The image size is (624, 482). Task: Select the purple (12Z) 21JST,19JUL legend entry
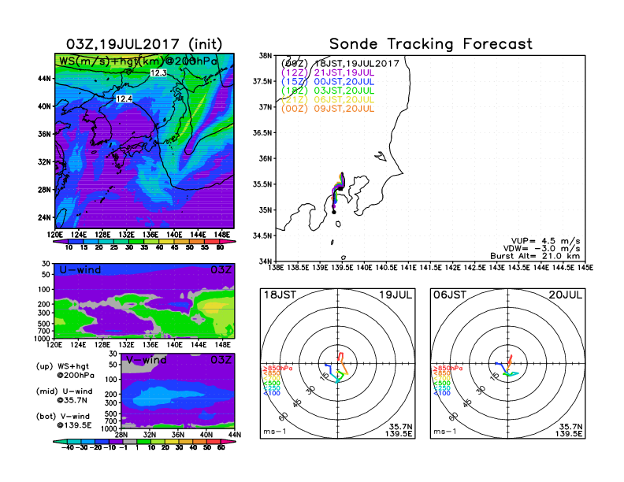coord(328,72)
